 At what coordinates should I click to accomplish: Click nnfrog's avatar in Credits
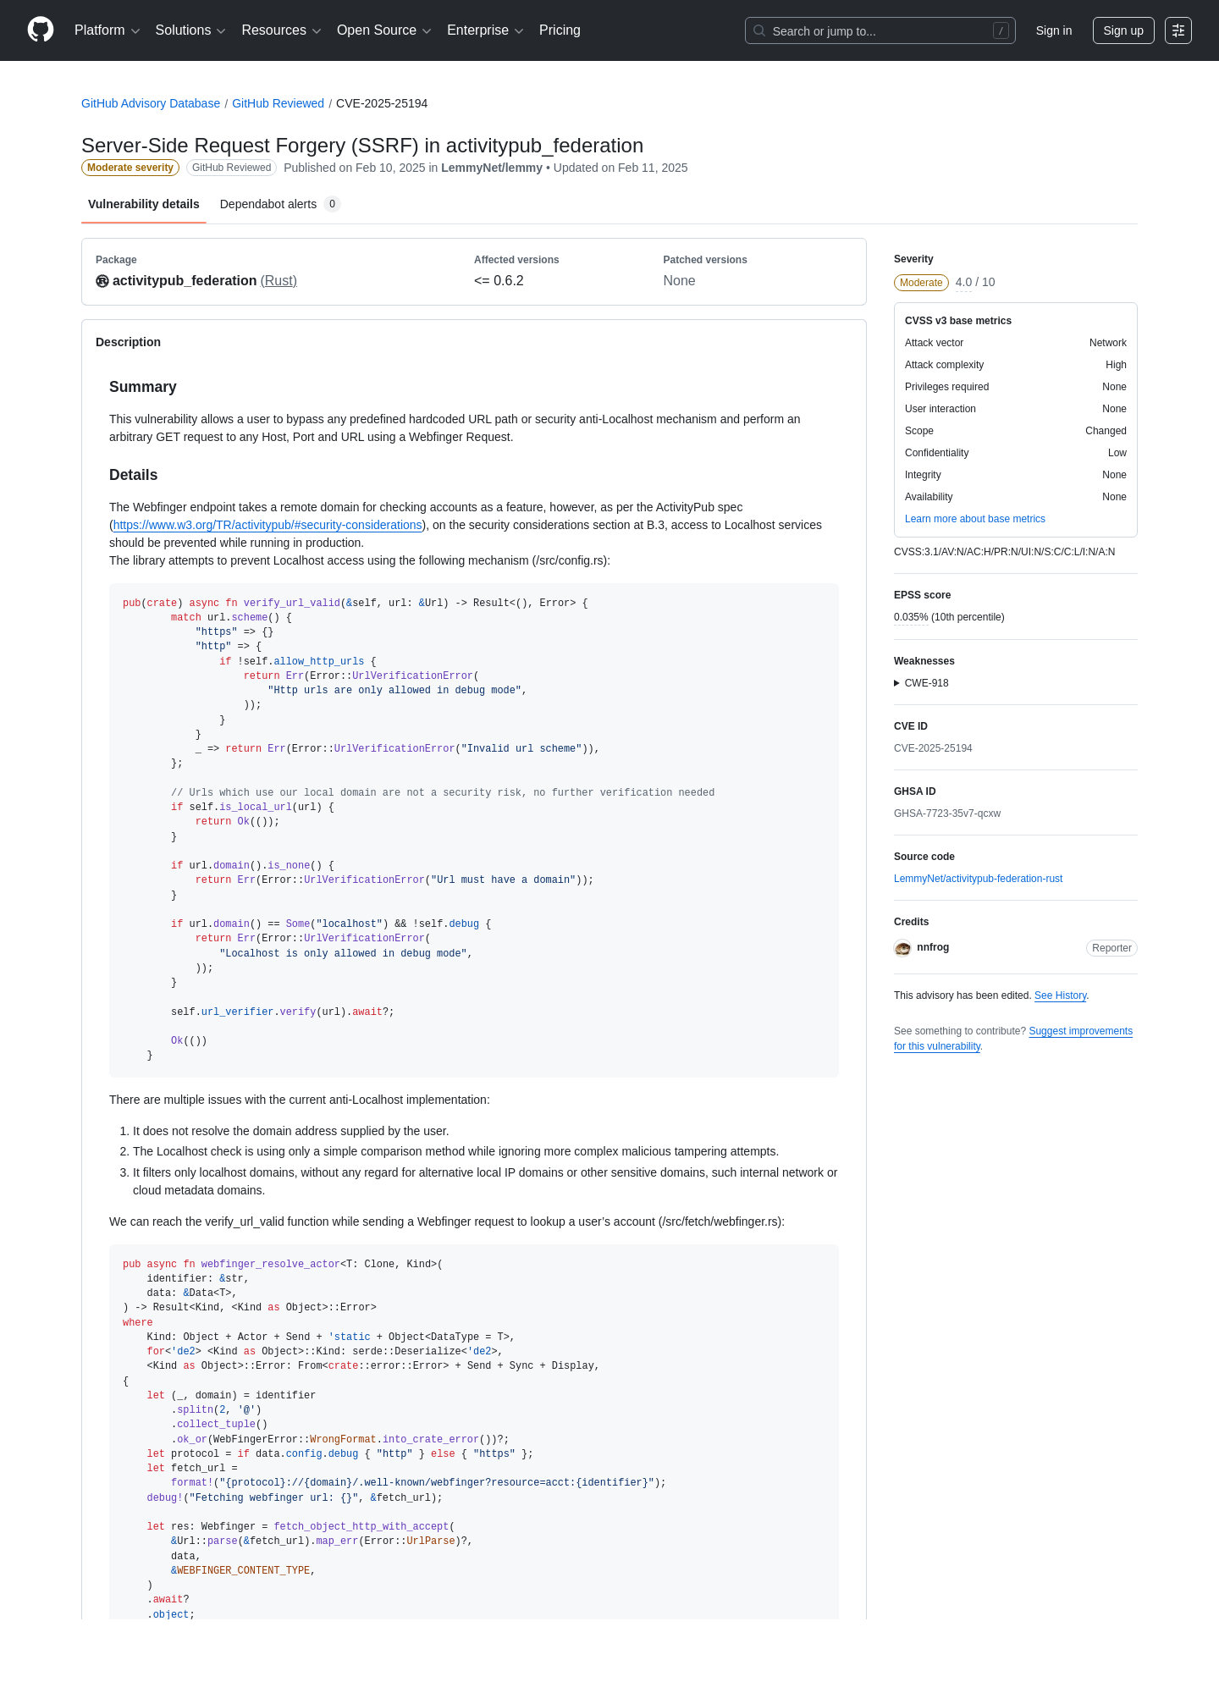click(x=902, y=948)
